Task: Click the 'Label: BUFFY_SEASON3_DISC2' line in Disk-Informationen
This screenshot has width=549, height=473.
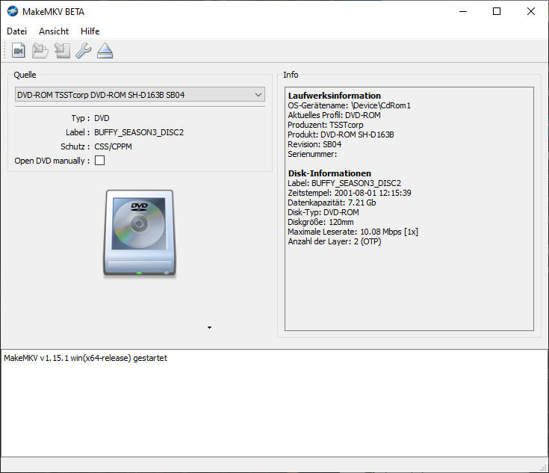Action: (x=344, y=183)
